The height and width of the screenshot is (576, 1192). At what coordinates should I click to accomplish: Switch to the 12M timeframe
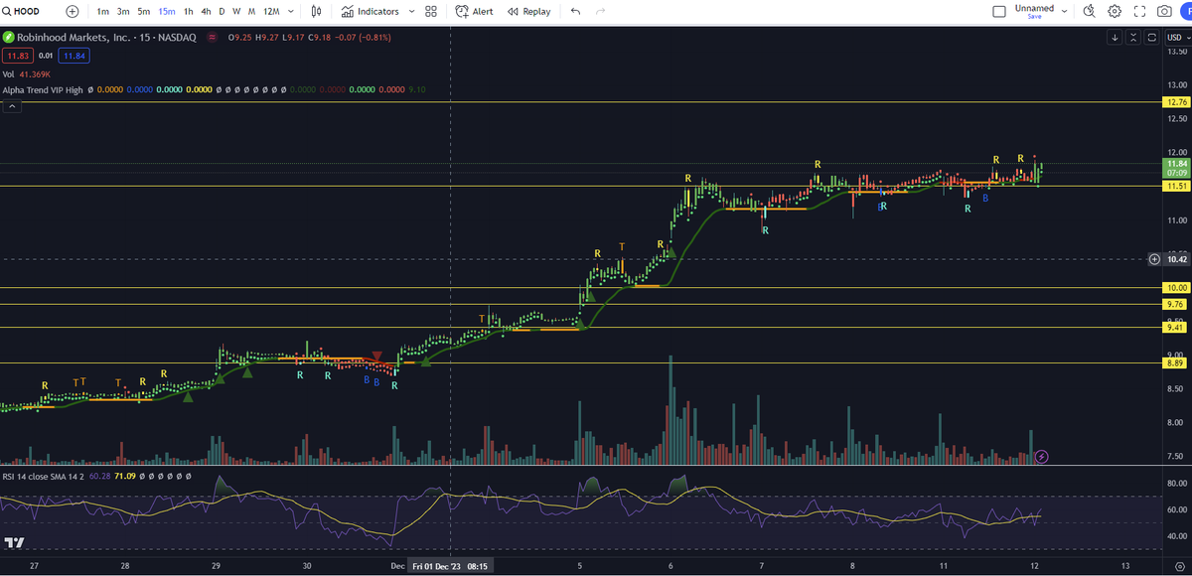pos(271,11)
